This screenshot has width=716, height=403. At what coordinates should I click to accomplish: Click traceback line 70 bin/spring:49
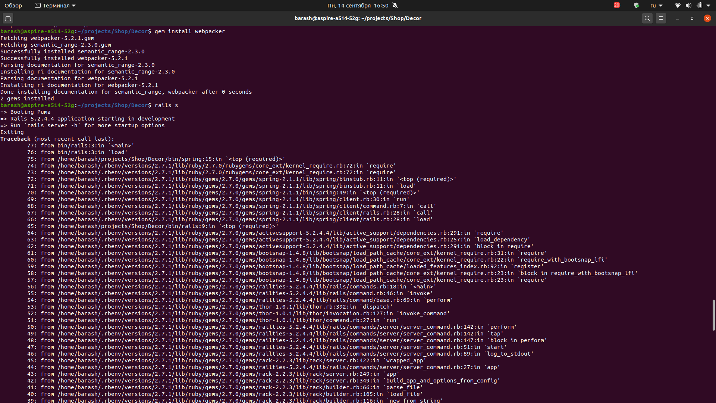223,193
